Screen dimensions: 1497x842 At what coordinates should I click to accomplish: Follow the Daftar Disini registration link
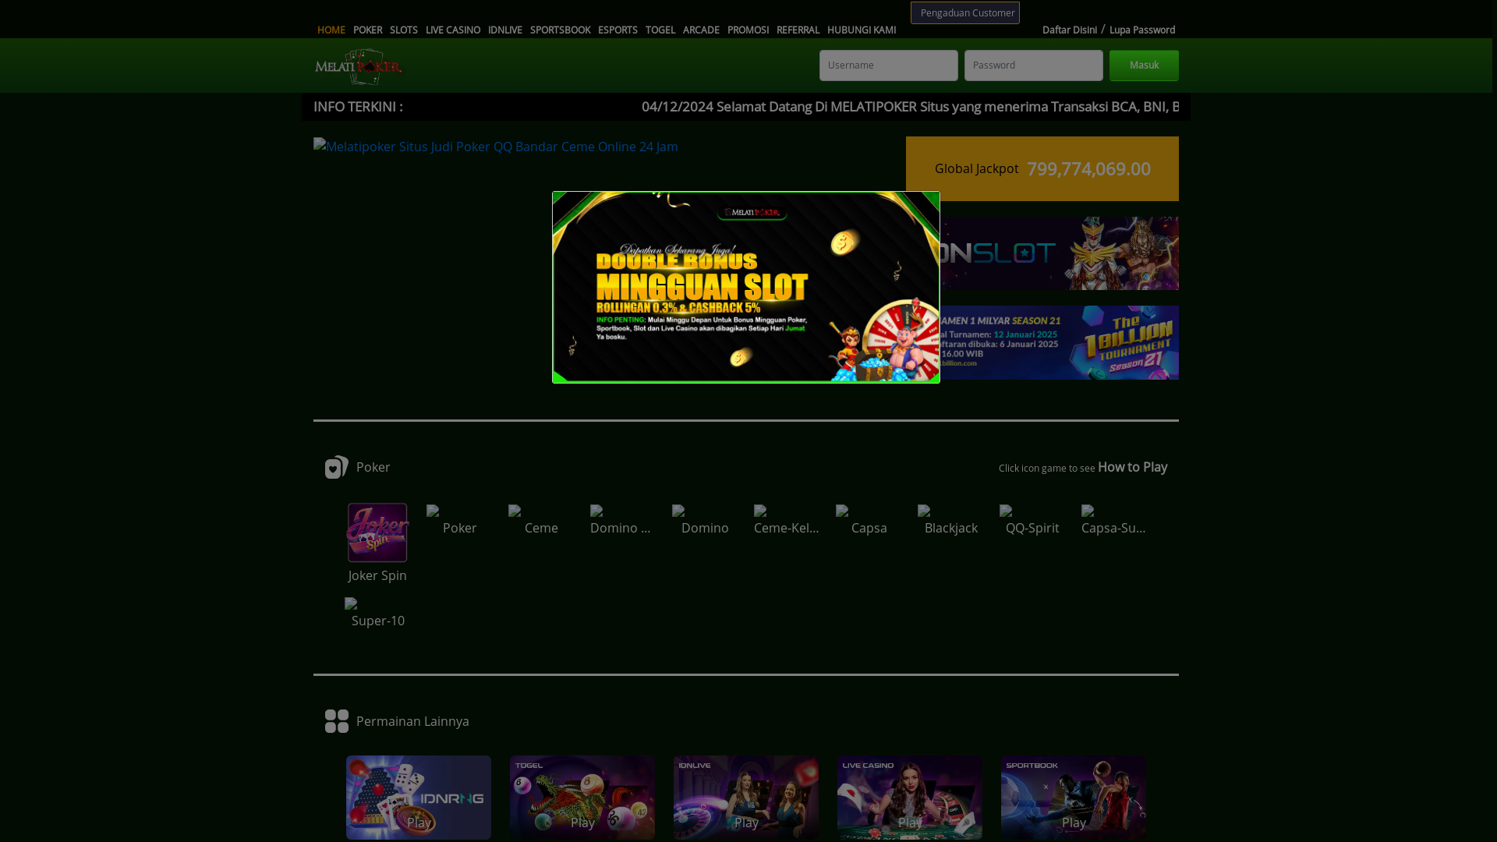point(1069,30)
